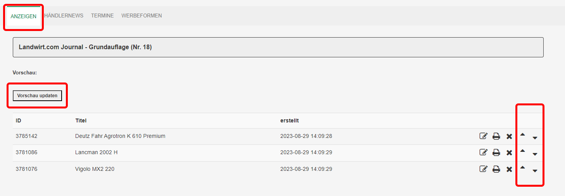Remove the Lancman 2002 H row
The image size is (565, 196).
pyautogui.click(x=509, y=153)
